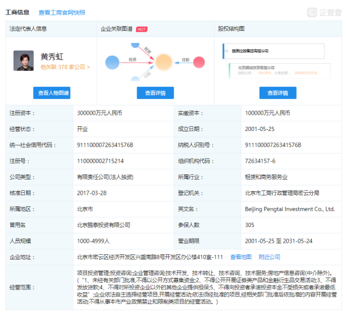This screenshot has height=318, width=347.
Task: Click the English name Beijing Pengtai Investment
Action: 290,209
